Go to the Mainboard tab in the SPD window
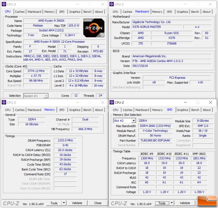 [x=142, y=110]
